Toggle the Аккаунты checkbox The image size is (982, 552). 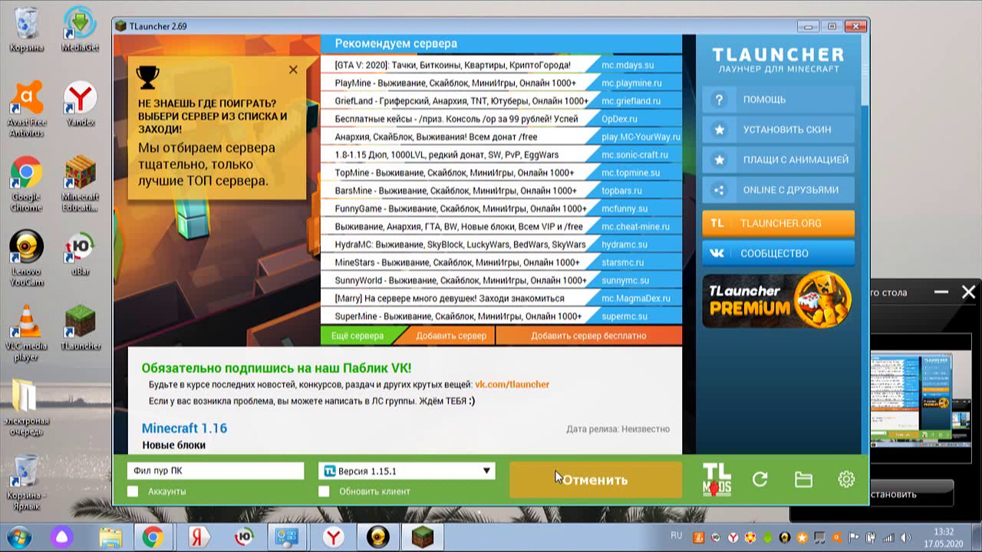[x=133, y=491]
